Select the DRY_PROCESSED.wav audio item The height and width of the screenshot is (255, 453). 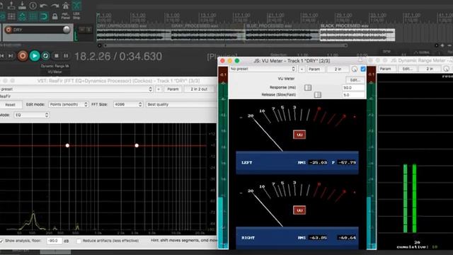pyautogui.click(x=208, y=35)
